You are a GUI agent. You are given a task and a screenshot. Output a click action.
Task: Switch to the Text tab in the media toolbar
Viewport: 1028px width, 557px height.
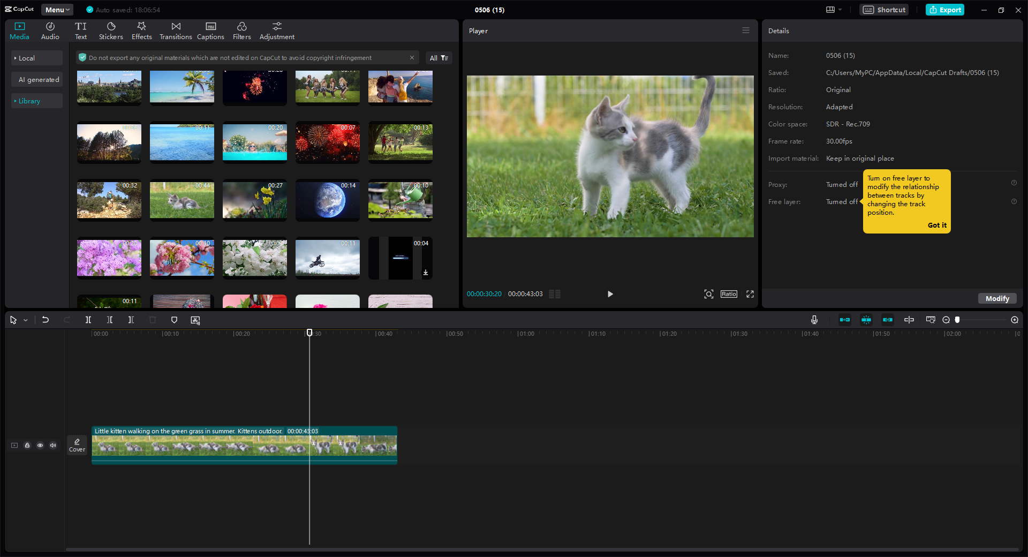point(81,30)
